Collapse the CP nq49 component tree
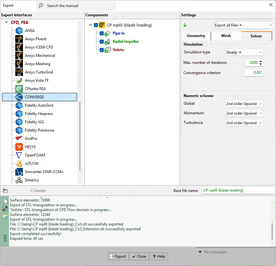This screenshot has width=276, height=266. (90, 25)
